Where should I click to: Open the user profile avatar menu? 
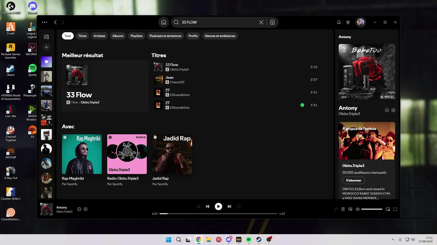(361, 22)
